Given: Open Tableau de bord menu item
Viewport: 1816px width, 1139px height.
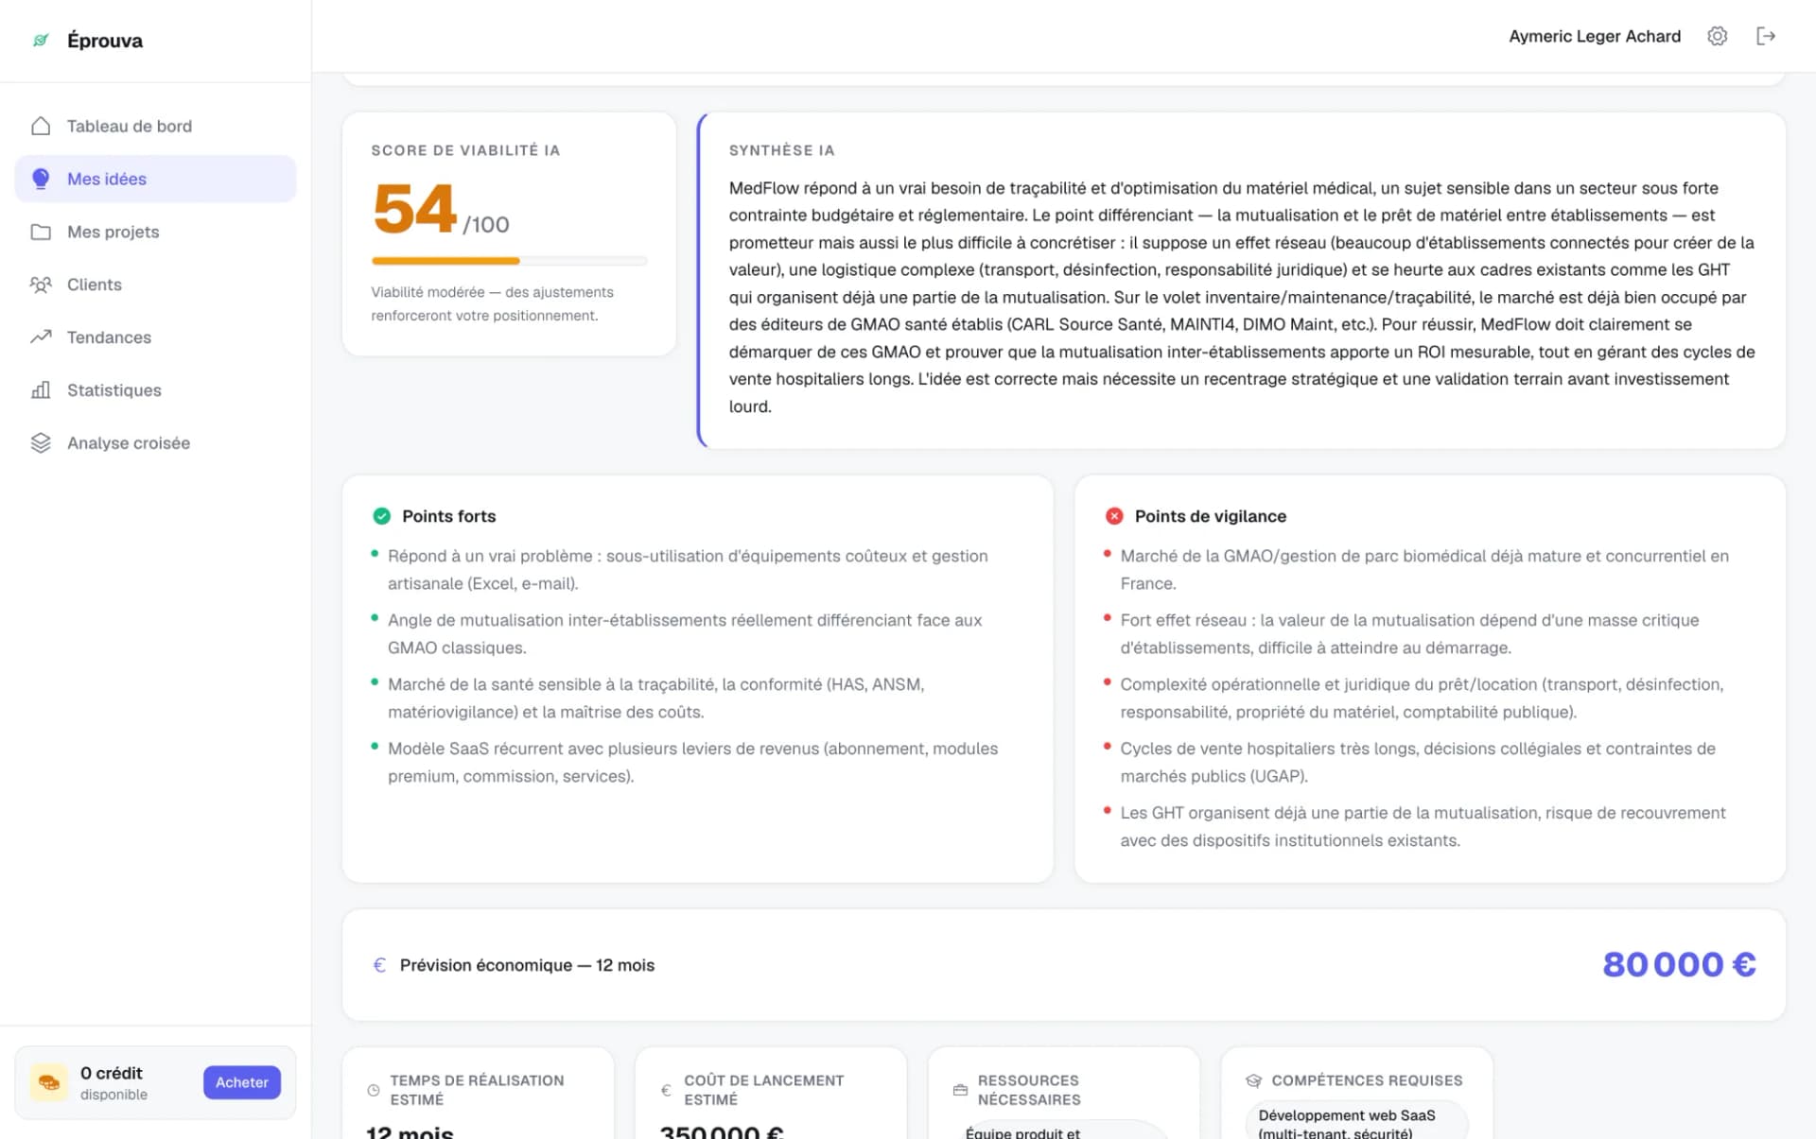Looking at the screenshot, I should pyautogui.click(x=155, y=126).
